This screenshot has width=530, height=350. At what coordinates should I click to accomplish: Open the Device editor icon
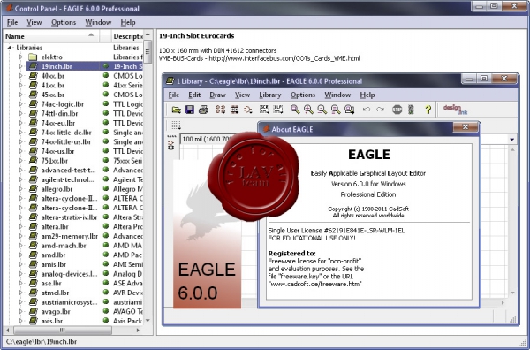220,110
